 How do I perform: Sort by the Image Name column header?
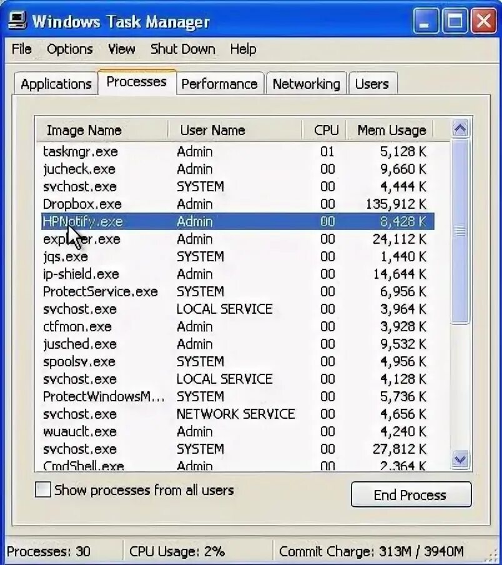click(x=102, y=130)
